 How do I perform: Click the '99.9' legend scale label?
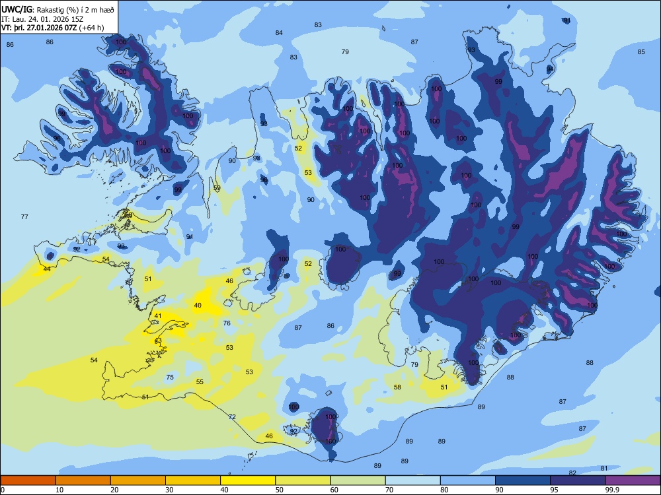click(612, 490)
